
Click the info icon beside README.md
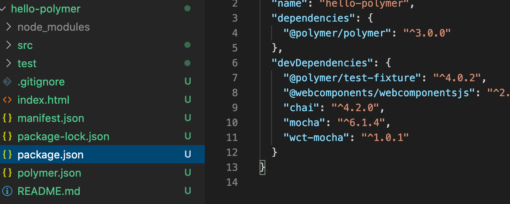pyautogui.click(x=7, y=191)
